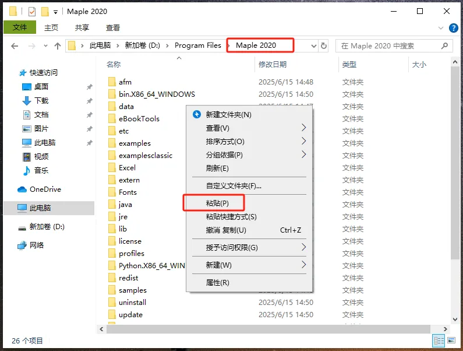Choose 撤消 复制(U) menu entry
This screenshot has height=351, width=463.
click(x=249, y=230)
